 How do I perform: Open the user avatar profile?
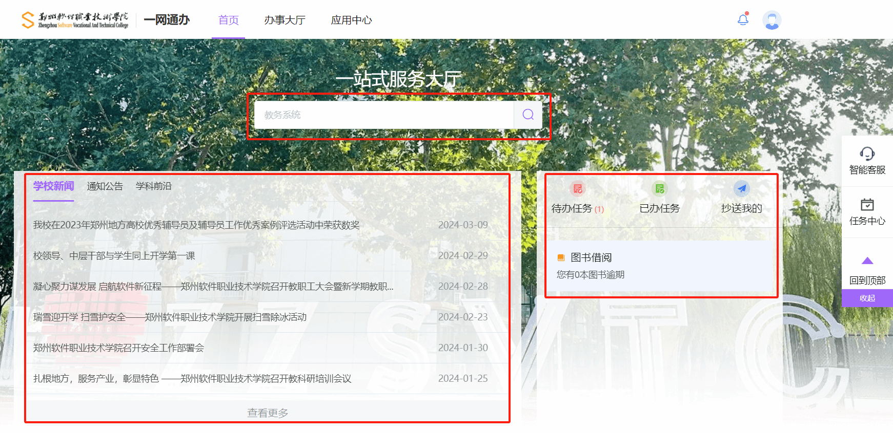click(x=772, y=20)
